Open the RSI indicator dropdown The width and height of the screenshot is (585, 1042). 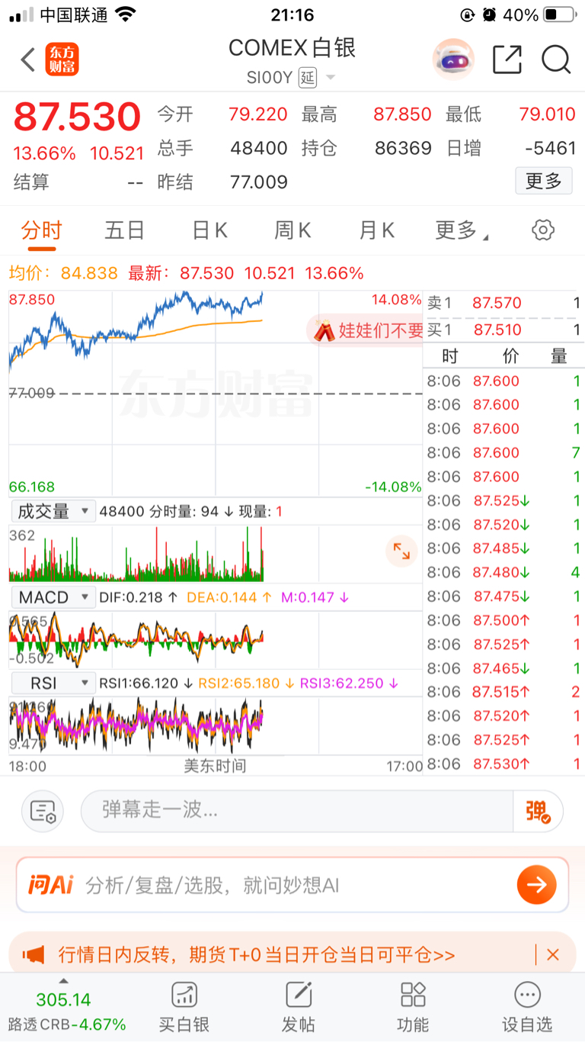(53, 683)
